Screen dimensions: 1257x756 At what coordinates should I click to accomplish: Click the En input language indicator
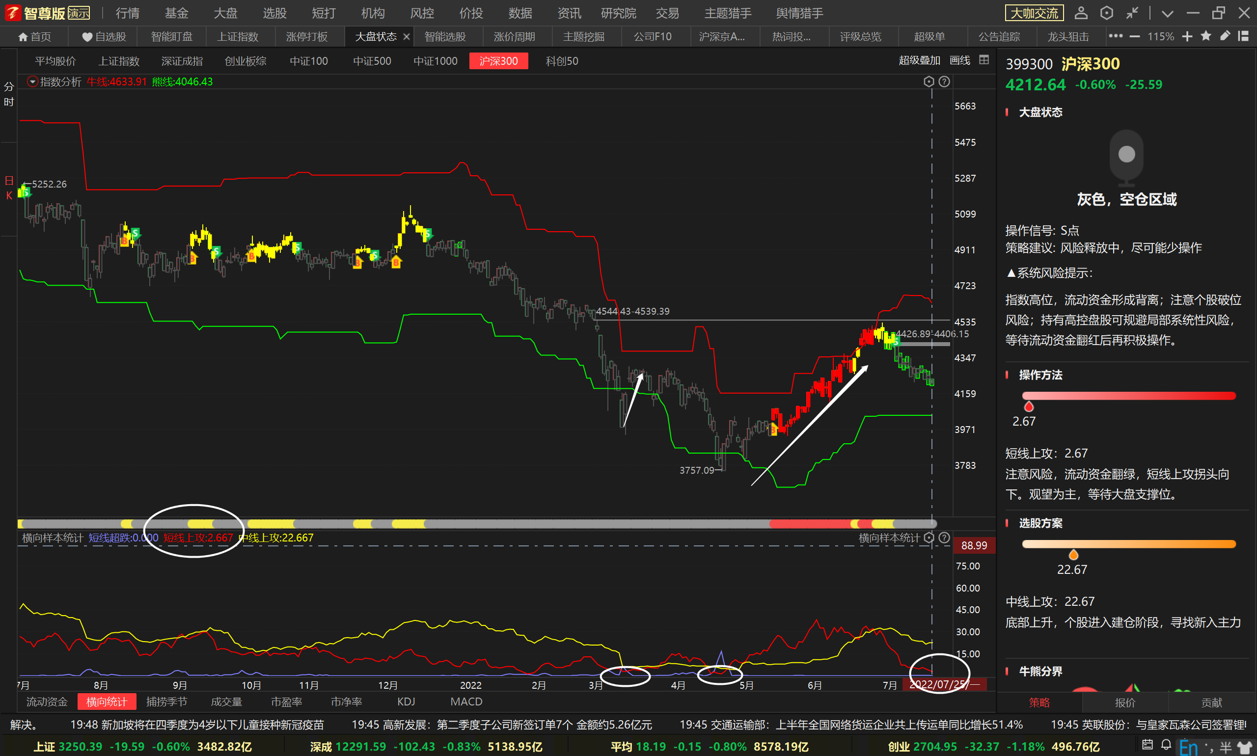[x=1188, y=747]
